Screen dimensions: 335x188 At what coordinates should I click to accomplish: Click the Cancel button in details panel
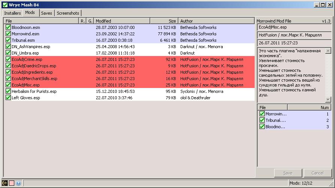(318, 173)
